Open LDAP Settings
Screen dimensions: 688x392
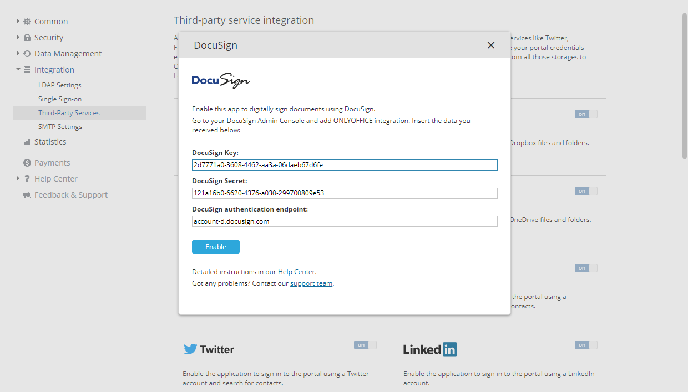[60, 85]
